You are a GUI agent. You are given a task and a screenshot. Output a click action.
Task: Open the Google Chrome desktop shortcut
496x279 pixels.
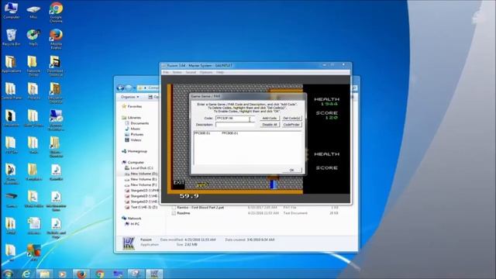[x=56, y=12]
